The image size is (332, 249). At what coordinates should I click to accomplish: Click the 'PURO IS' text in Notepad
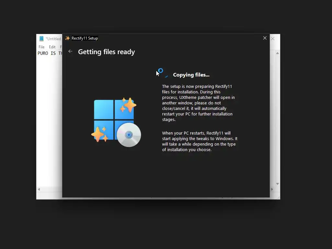point(47,53)
